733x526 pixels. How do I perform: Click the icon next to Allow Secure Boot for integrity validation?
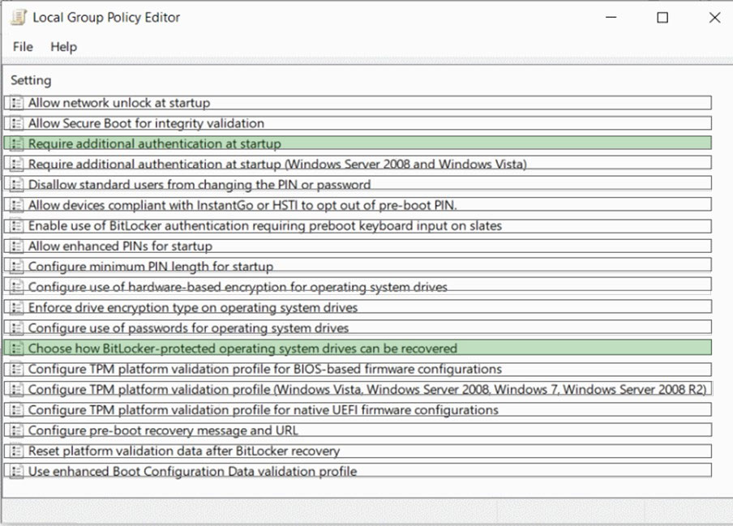(16, 123)
